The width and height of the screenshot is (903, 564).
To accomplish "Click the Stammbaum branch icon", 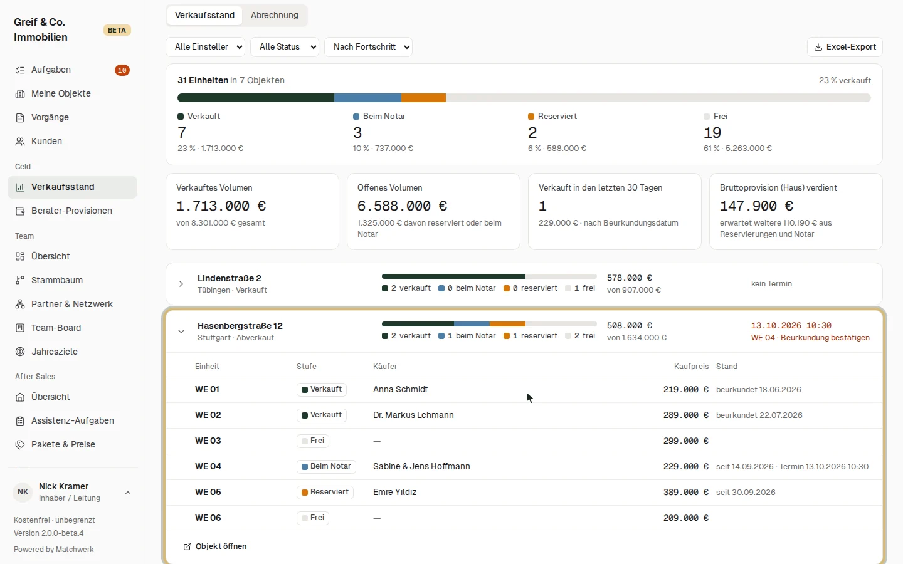I will [20, 280].
